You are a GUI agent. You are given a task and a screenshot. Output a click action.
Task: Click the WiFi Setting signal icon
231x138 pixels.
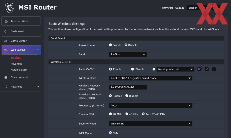tap(6, 50)
